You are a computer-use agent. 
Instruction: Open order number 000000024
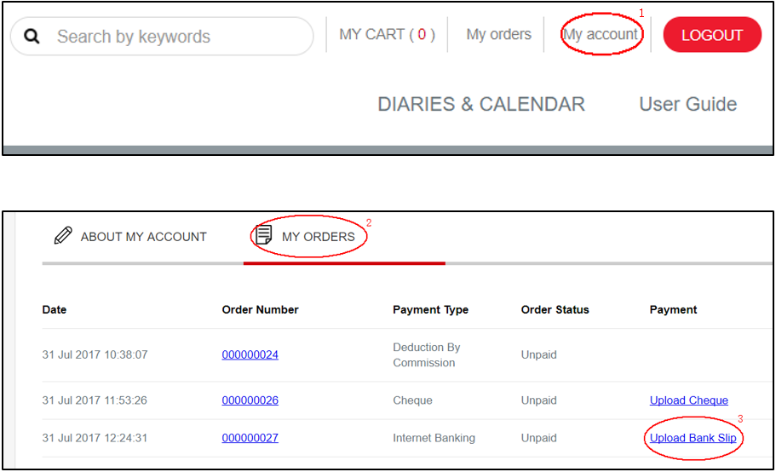tap(250, 354)
